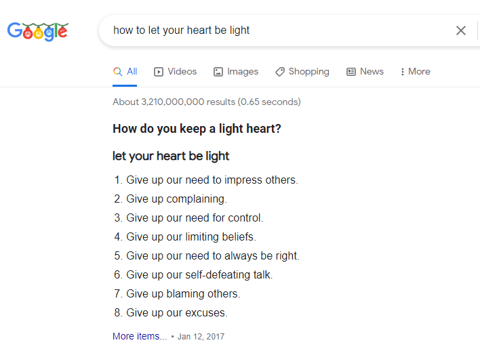Select the All results tab
This screenshot has width=480, height=351.
(x=132, y=72)
